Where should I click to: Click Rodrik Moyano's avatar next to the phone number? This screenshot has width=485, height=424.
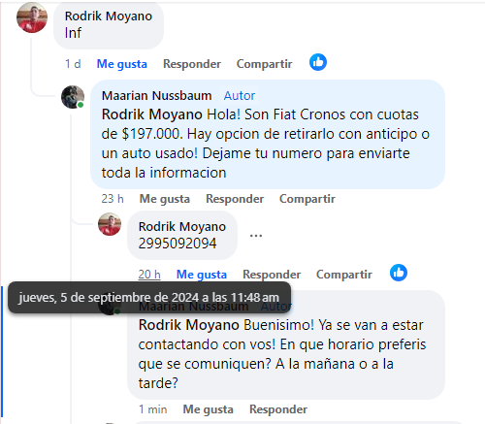(x=110, y=224)
